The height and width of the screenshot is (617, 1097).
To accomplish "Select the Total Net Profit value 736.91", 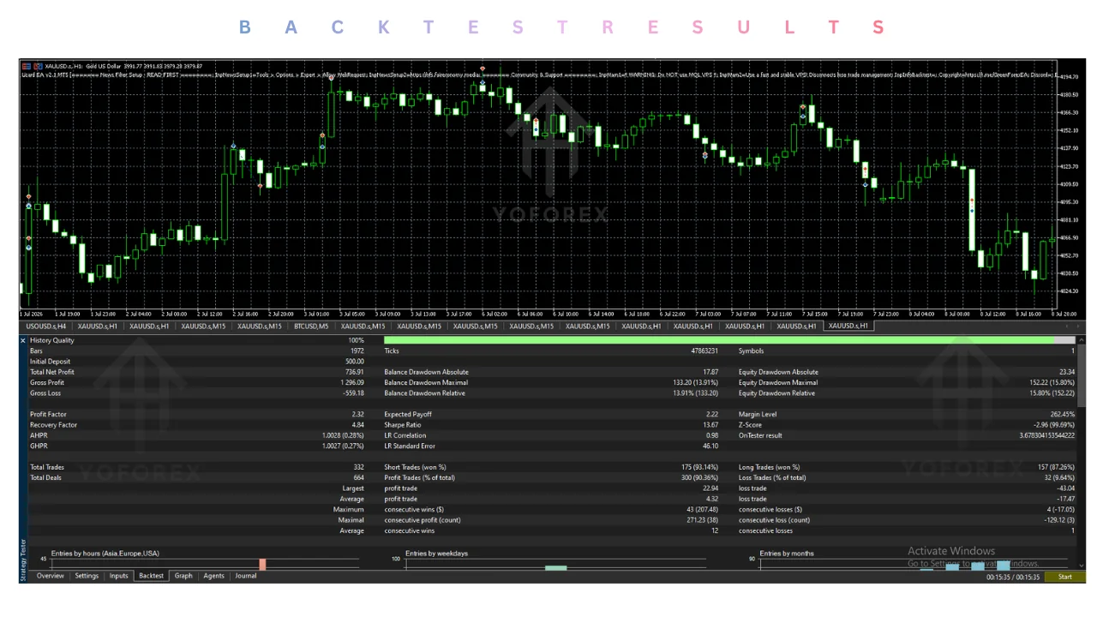I will click(354, 372).
